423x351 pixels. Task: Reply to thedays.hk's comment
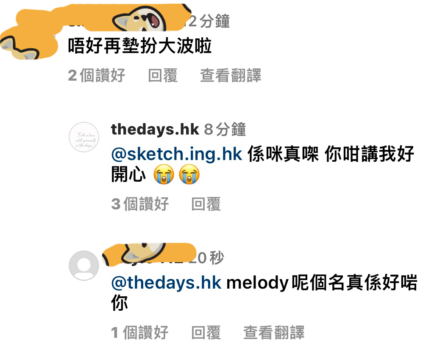point(206,204)
